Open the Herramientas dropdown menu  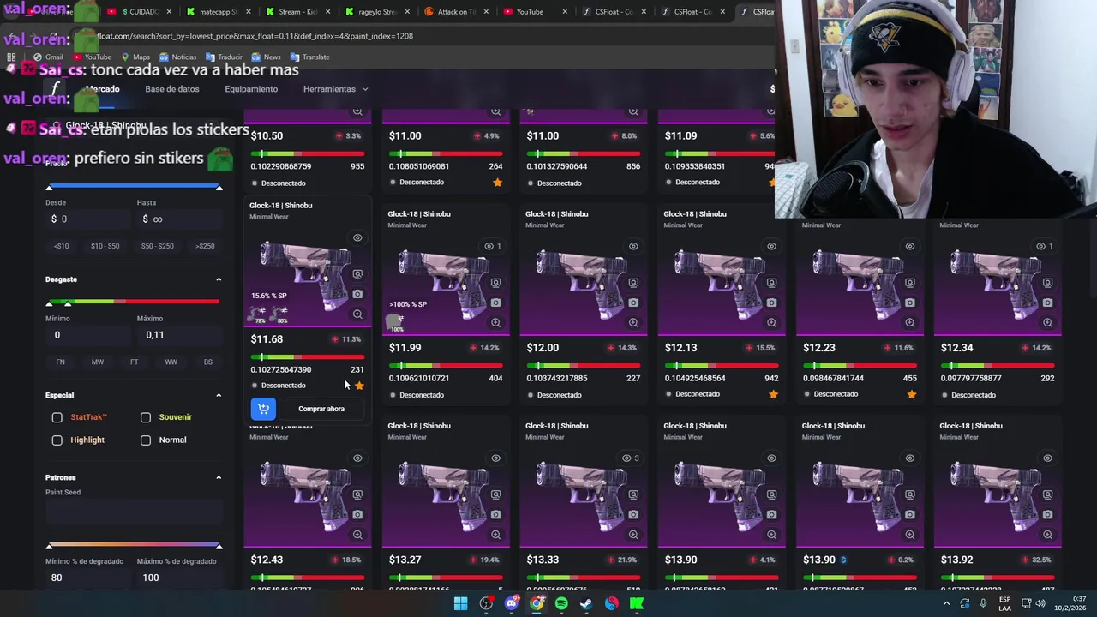click(335, 89)
